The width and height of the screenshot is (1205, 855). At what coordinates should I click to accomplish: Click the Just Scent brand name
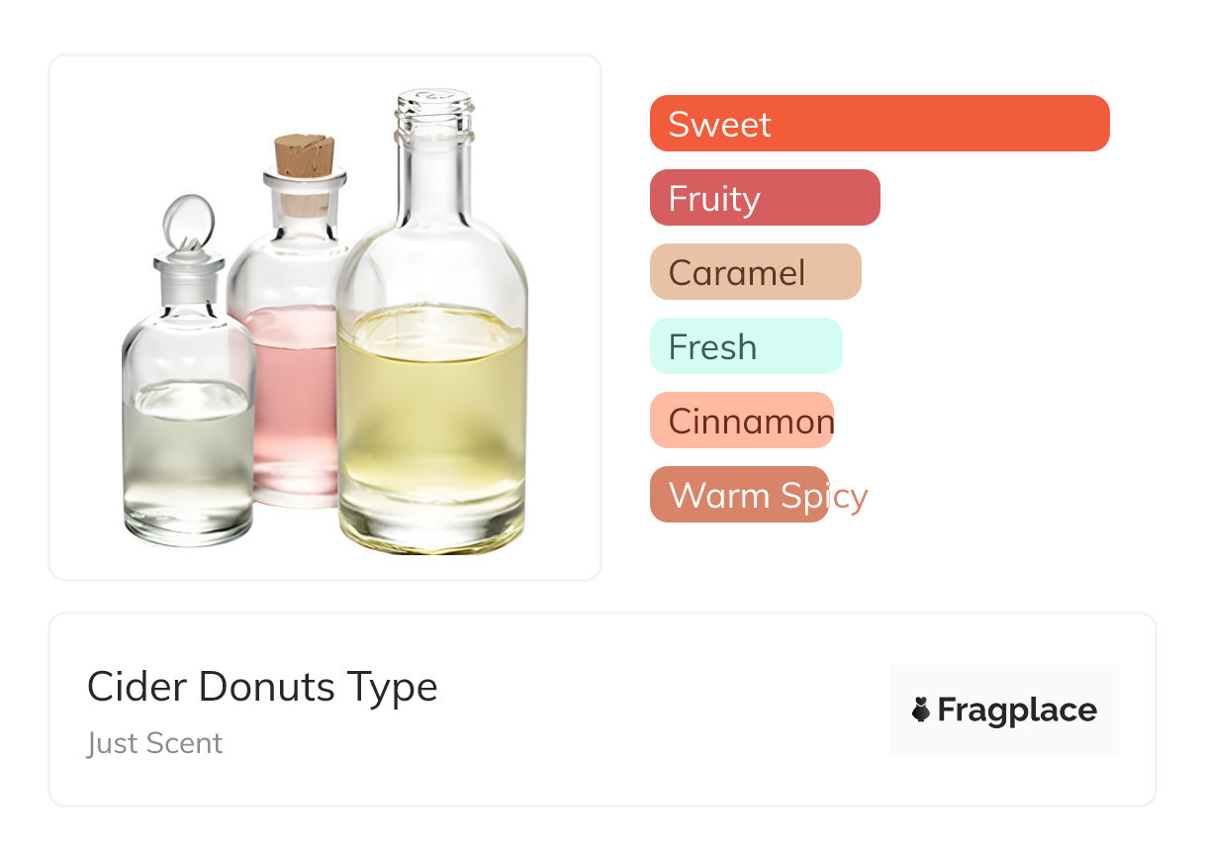click(x=154, y=743)
